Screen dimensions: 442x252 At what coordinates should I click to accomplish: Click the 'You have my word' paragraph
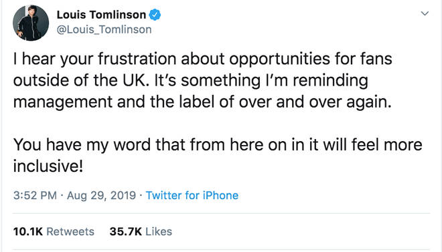(x=218, y=155)
